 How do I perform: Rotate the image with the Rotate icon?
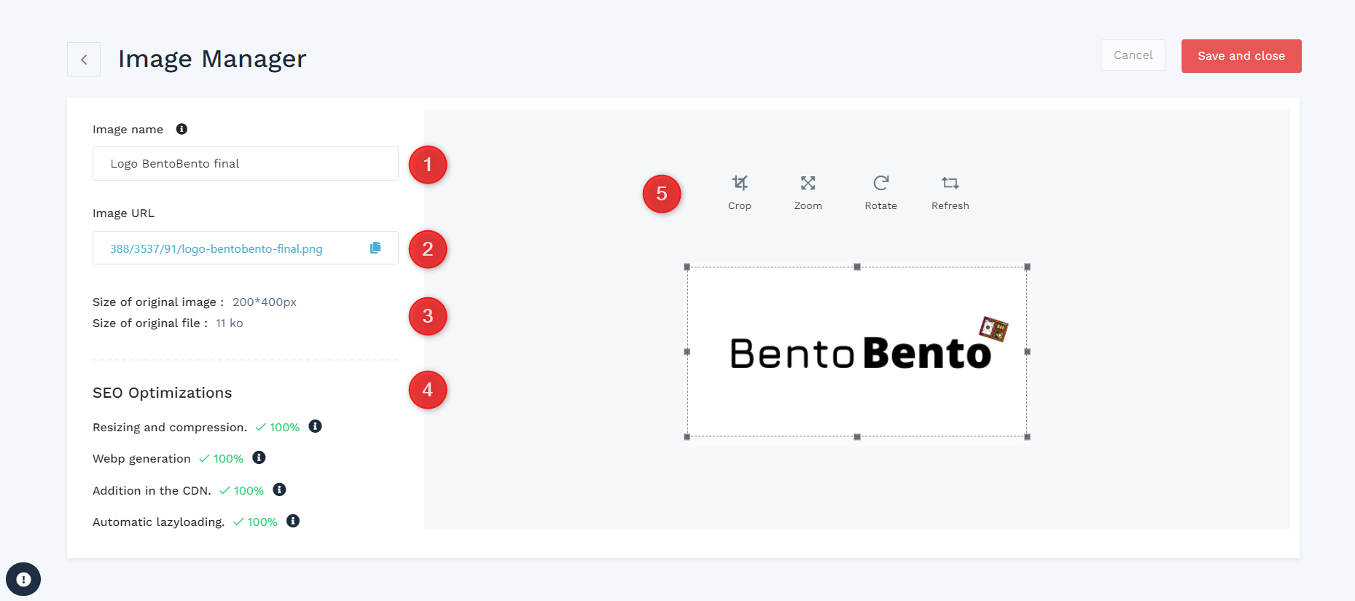click(880, 183)
